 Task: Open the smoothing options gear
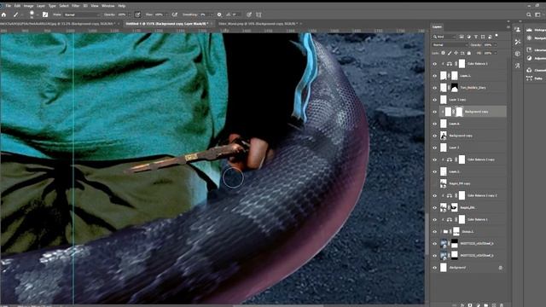219,14
